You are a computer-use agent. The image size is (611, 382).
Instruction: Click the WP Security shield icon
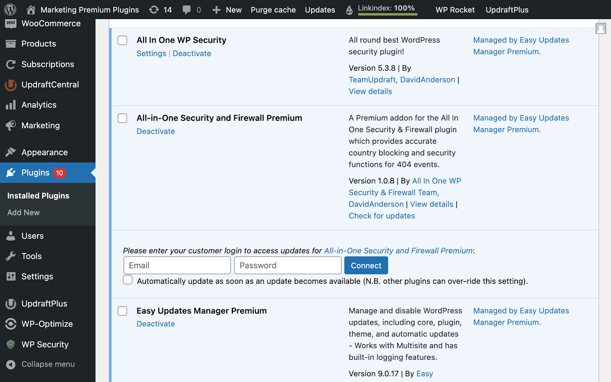coord(11,345)
